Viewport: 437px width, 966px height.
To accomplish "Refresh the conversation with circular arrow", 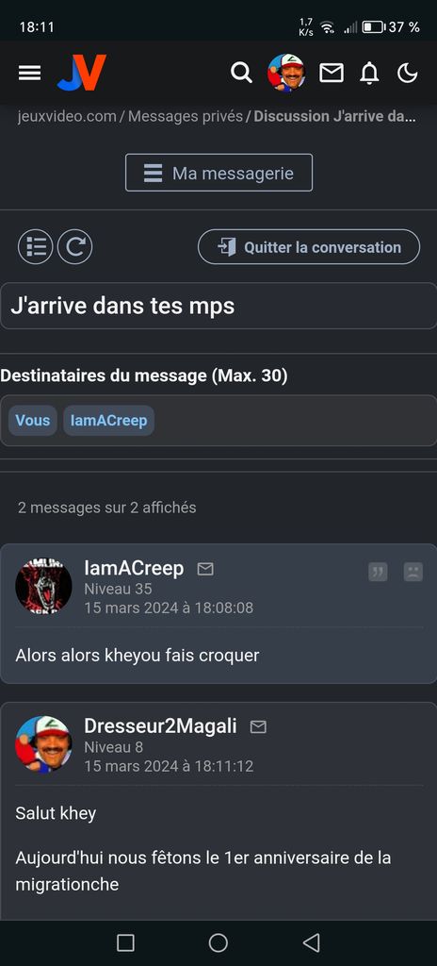I will point(75,247).
